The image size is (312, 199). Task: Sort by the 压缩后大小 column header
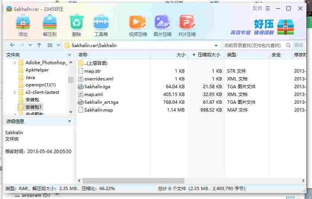(x=206, y=55)
